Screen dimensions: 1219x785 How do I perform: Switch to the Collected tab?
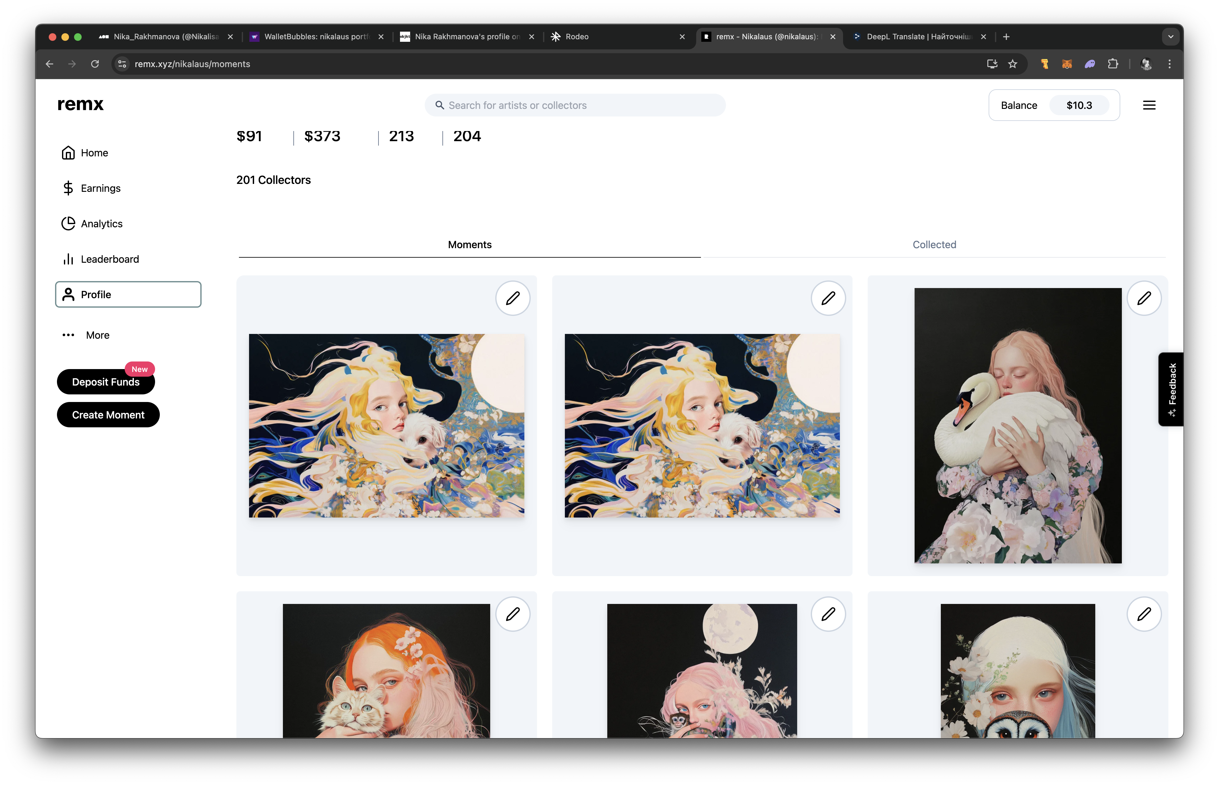(934, 245)
